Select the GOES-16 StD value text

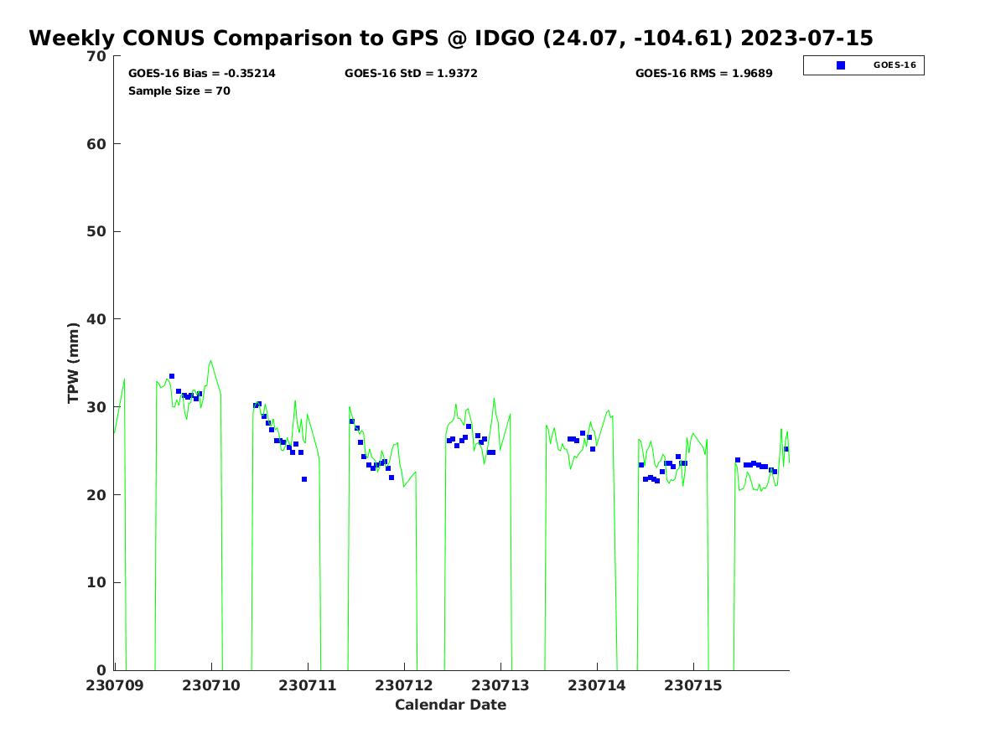point(411,74)
